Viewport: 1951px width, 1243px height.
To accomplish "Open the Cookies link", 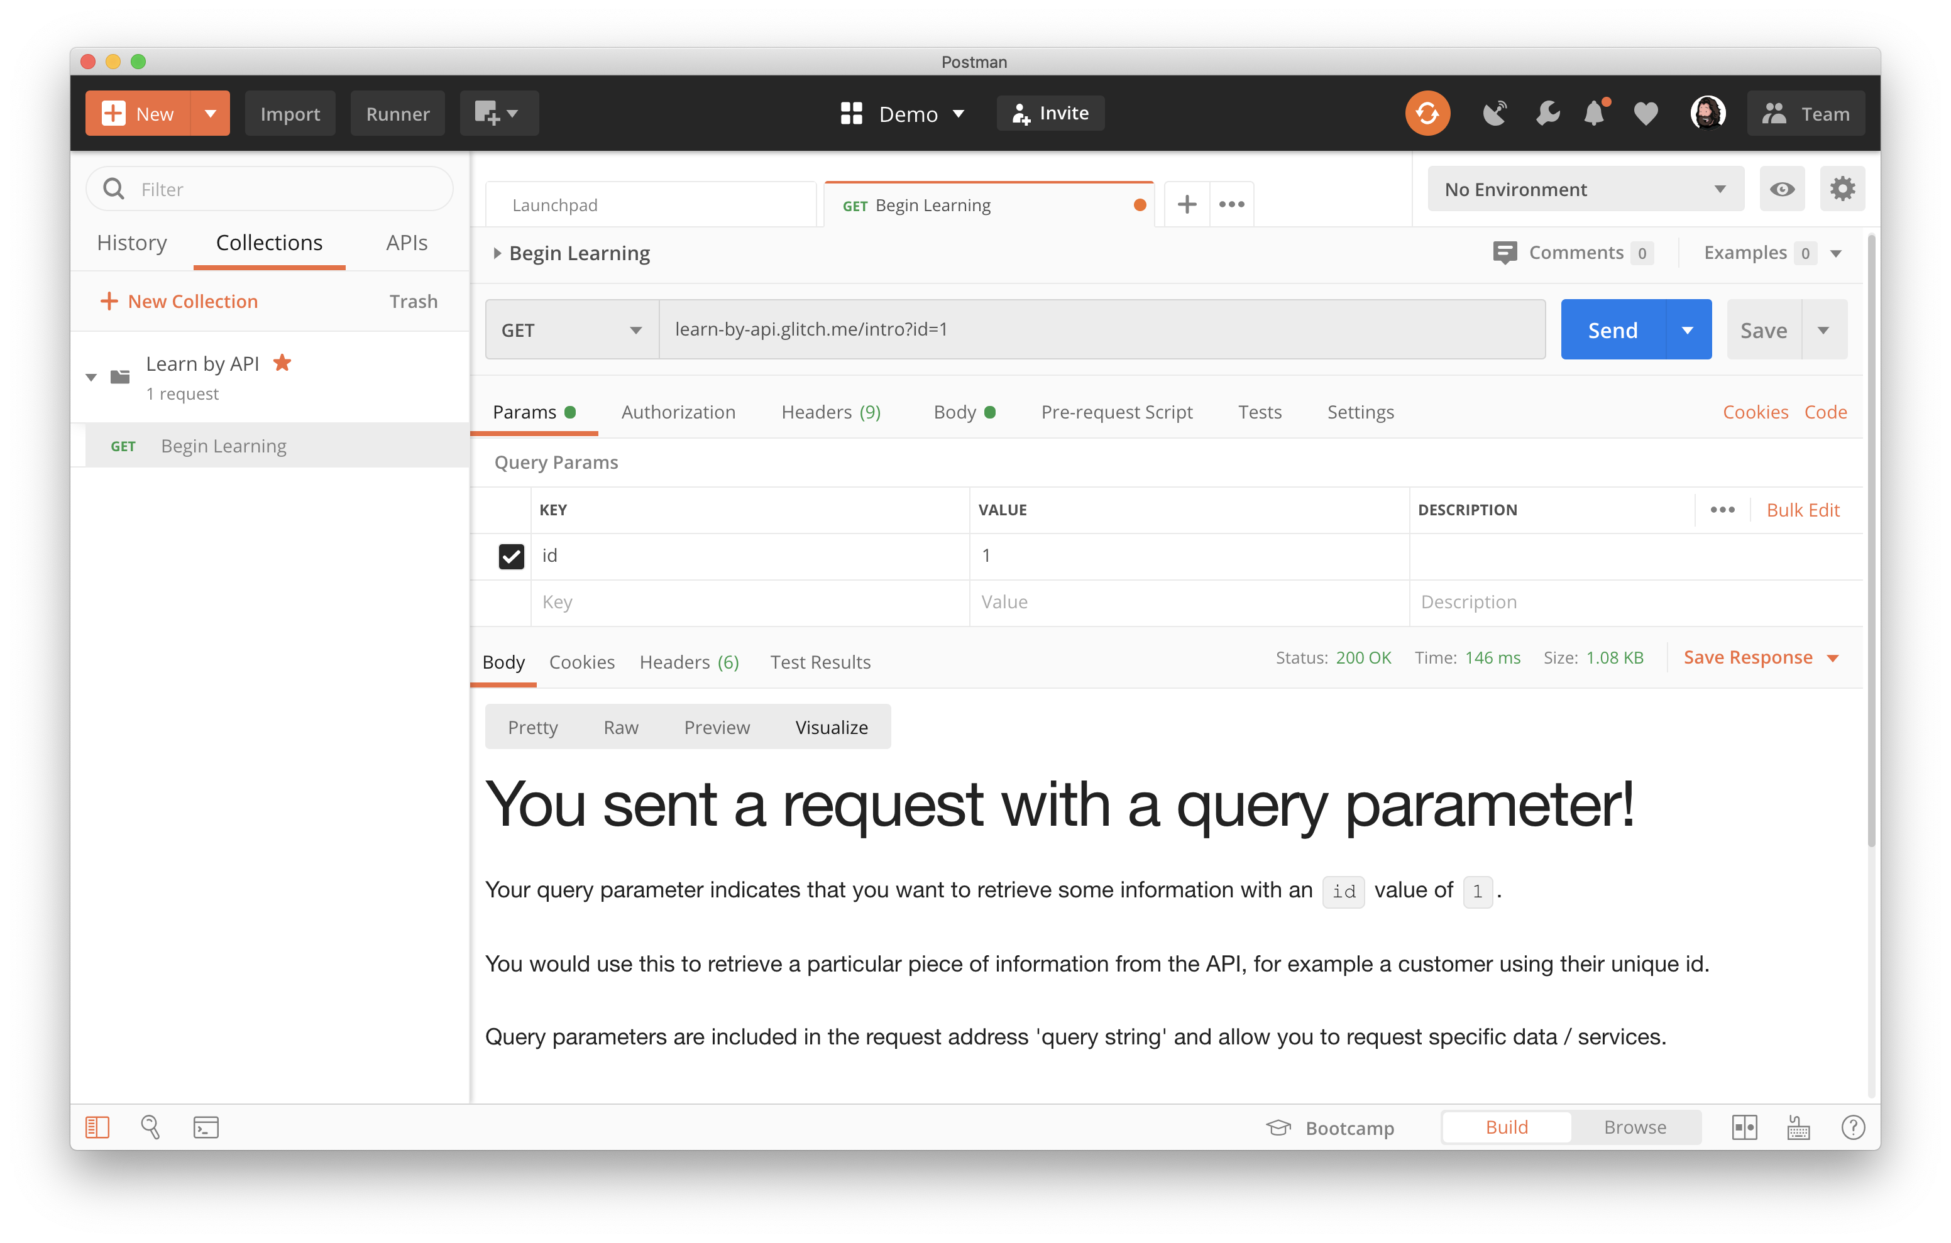I will (x=1754, y=412).
